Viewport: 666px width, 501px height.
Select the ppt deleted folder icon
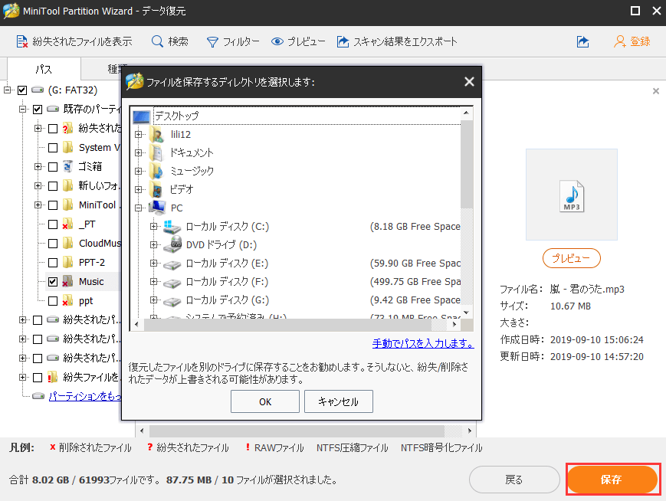point(67,301)
